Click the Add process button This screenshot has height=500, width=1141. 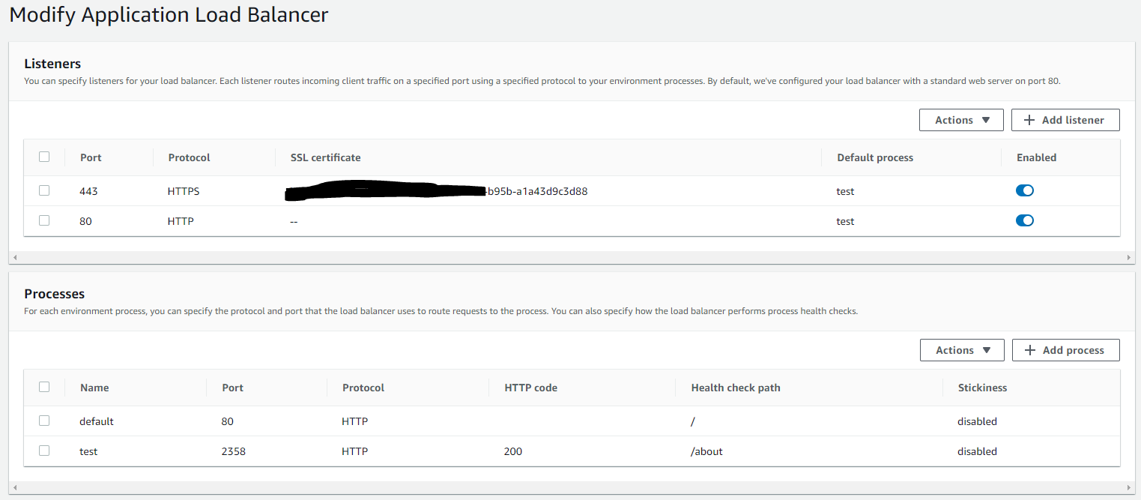point(1065,349)
